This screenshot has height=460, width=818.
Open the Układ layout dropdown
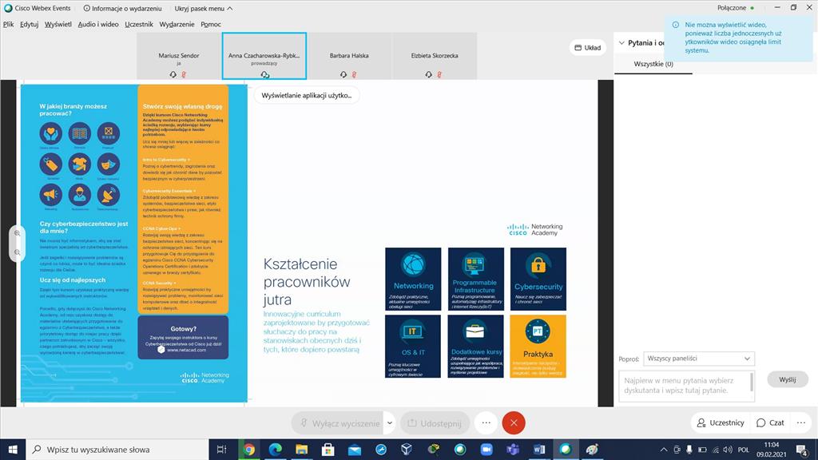(588, 47)
